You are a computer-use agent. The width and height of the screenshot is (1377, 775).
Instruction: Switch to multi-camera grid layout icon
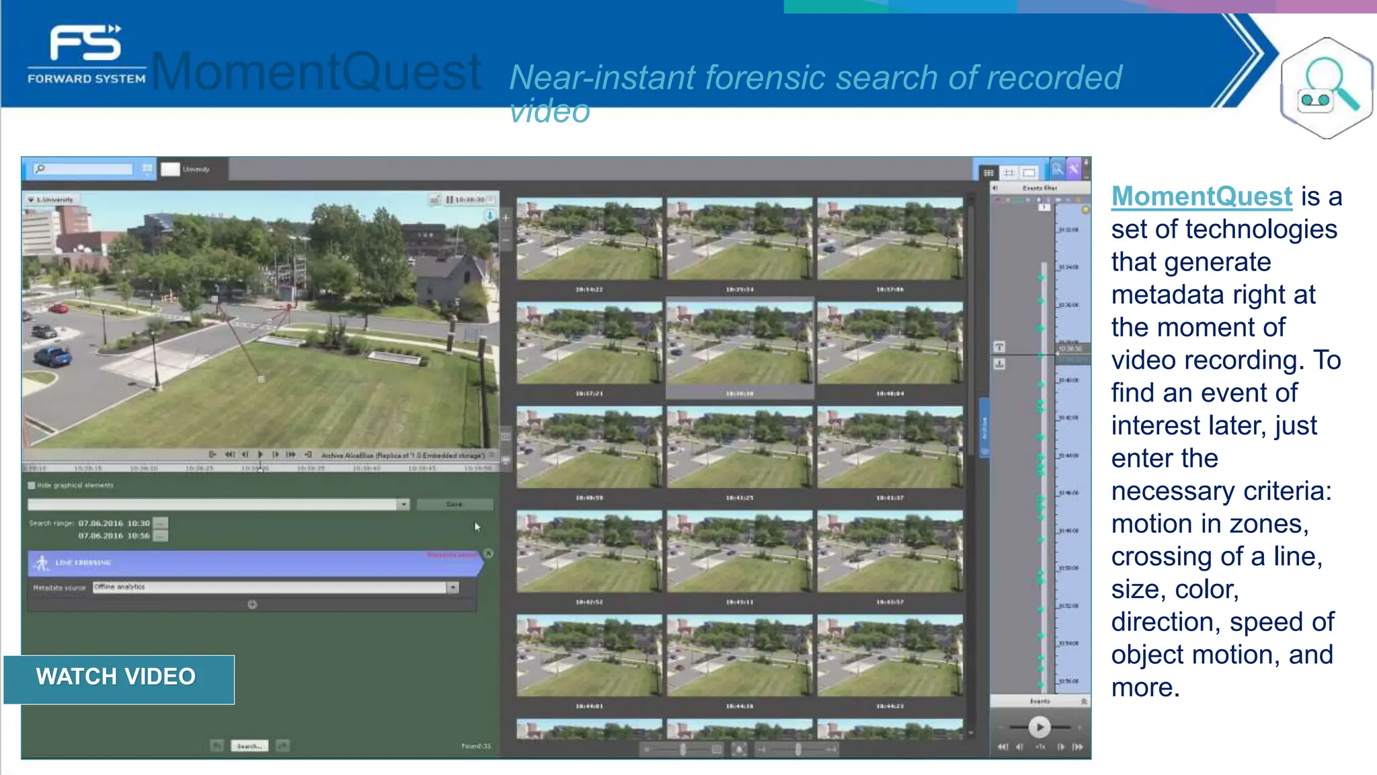pos(988,173)
